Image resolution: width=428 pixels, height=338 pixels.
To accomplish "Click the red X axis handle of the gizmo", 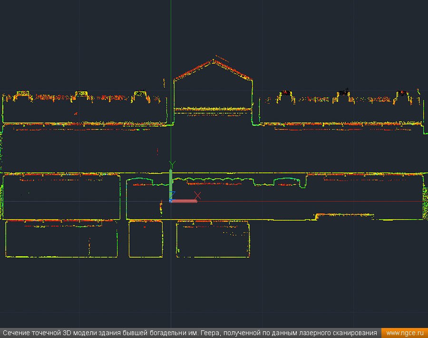I will point(184,201).
